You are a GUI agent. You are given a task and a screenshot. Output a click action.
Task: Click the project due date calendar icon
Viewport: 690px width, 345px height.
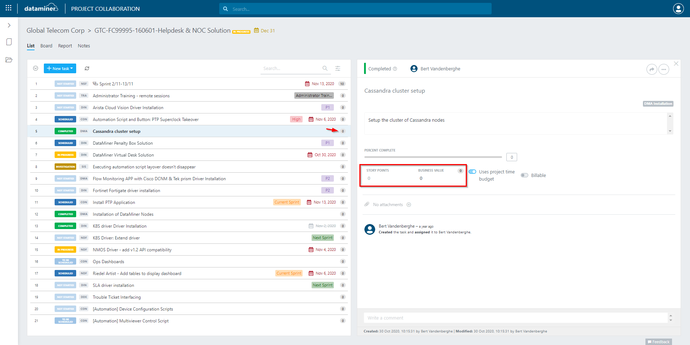(x=256, y=31)
